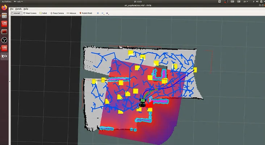Click the robot model in the map
Screen dimensions: 265x145
[x=143, y=103]
